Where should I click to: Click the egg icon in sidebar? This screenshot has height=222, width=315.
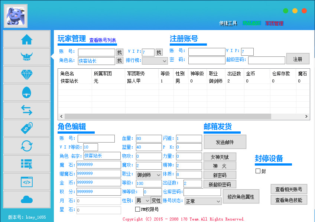[27, 92]
